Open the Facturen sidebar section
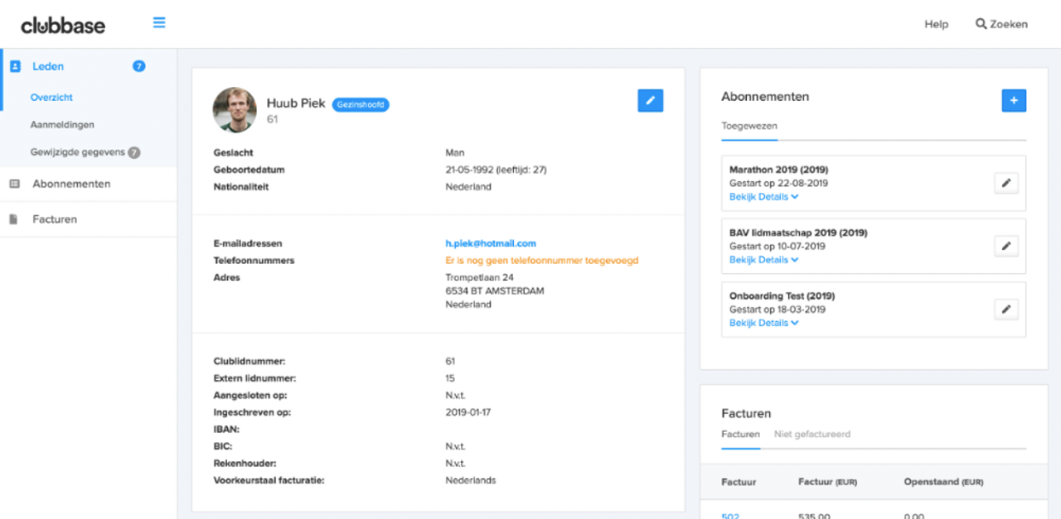This screenshot has width=1061, height=519. [x=55, y=219]
